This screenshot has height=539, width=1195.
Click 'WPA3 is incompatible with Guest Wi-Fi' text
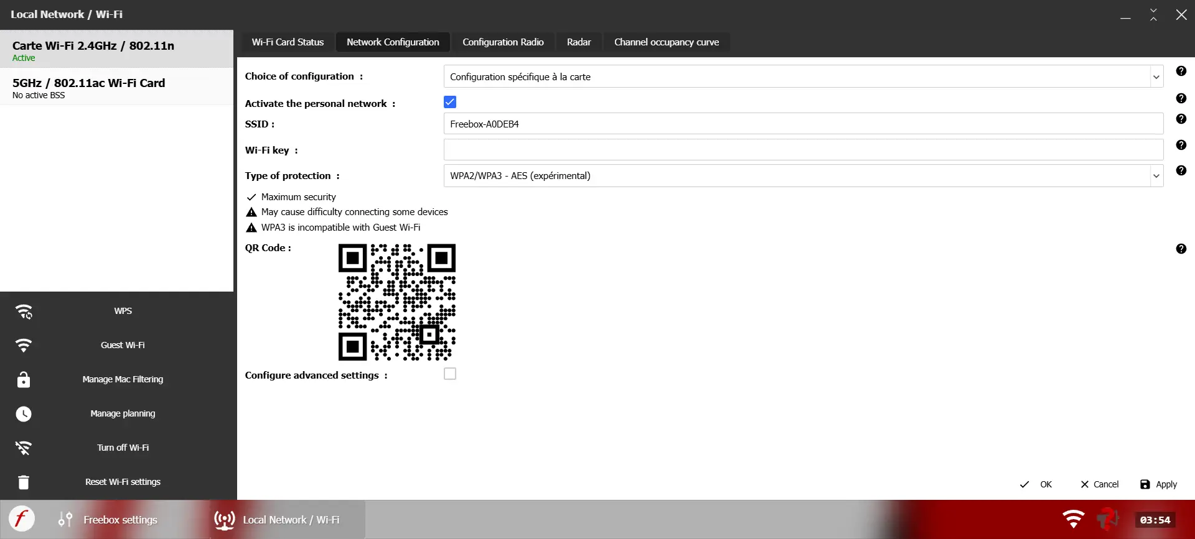(340, 228)
